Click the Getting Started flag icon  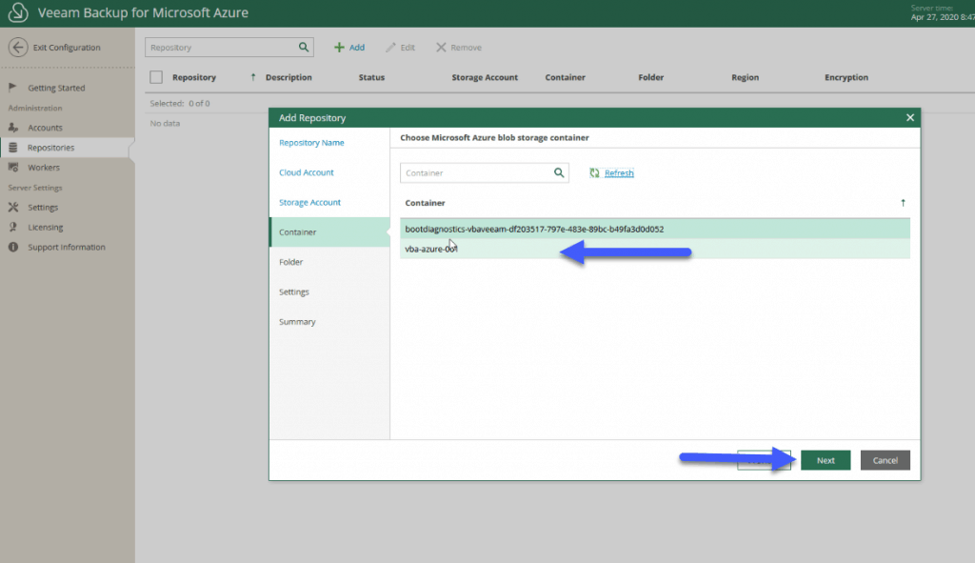pyautogui.click(x=12, y=88)
